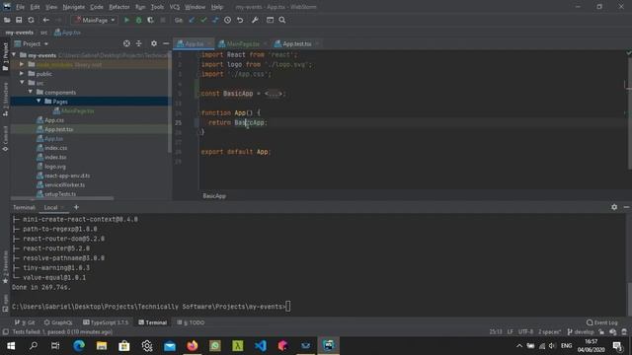The image size is (632, 355).
Task: Expand the folded BasicApp code region
Action: tap(275, 94)
